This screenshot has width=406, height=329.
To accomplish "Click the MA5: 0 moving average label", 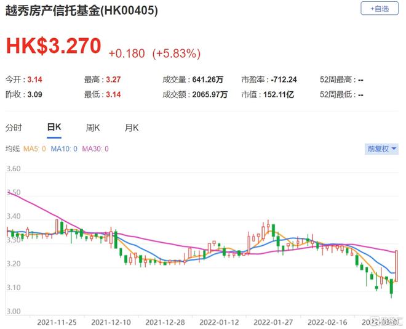I will [x=34, y=149].
